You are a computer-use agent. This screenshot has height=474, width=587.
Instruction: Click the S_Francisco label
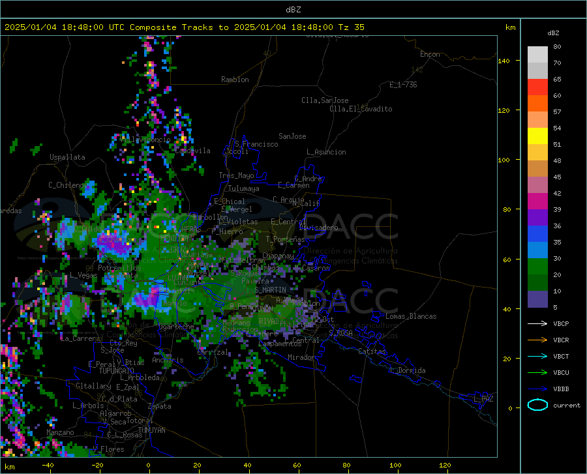[x=256, y=144]
